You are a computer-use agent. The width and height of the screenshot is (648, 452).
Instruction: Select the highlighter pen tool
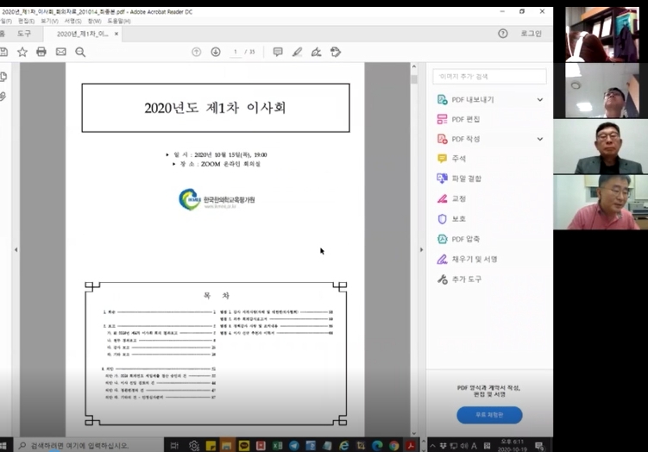click(297, 52)
